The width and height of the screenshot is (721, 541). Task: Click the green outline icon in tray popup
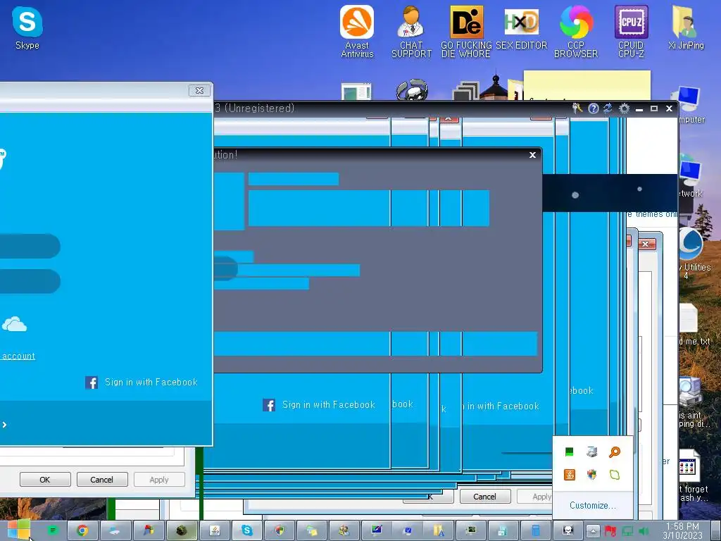(x=614, y=474)
